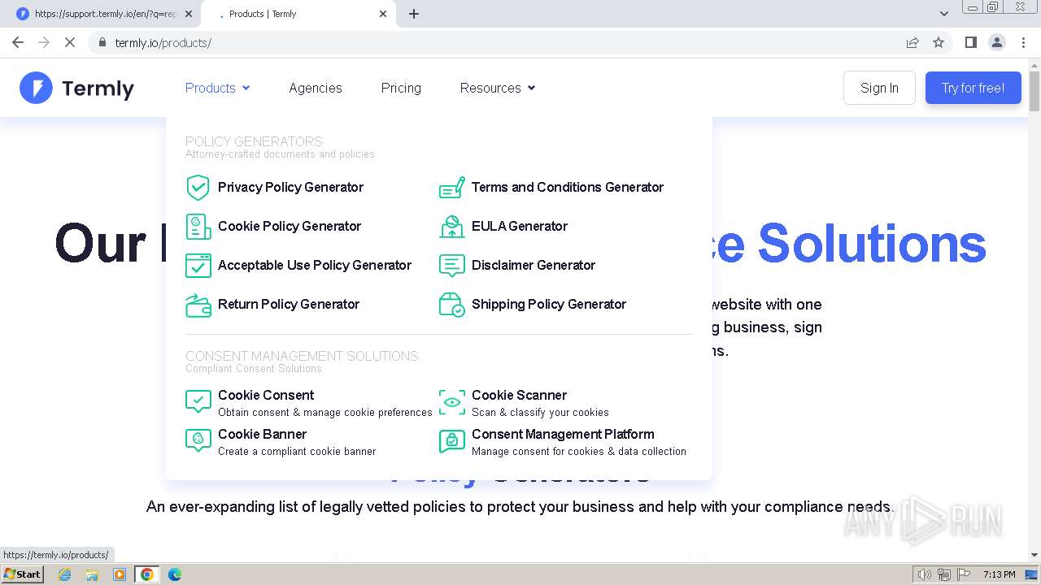
Task: Click the Acceptable Use Policy Generator icon
Action: pyautogui.click(x=198, y=266)
